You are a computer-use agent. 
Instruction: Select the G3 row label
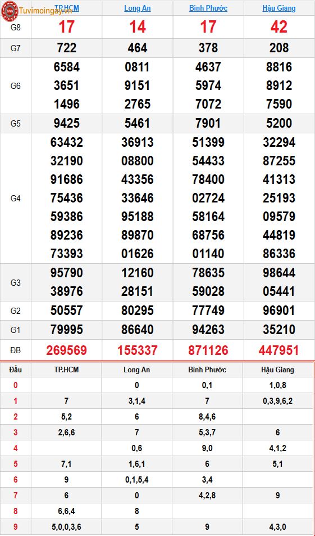pos(16,282)
